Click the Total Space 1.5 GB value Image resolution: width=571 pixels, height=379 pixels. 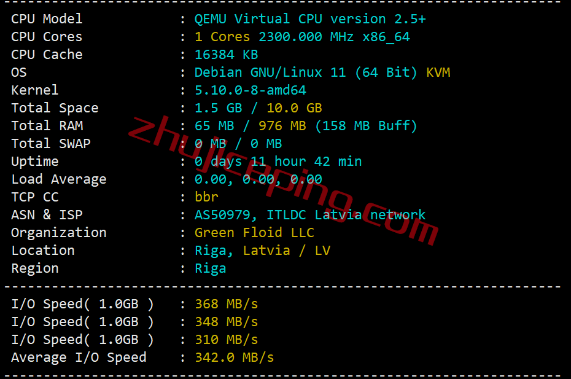(218, 108)
